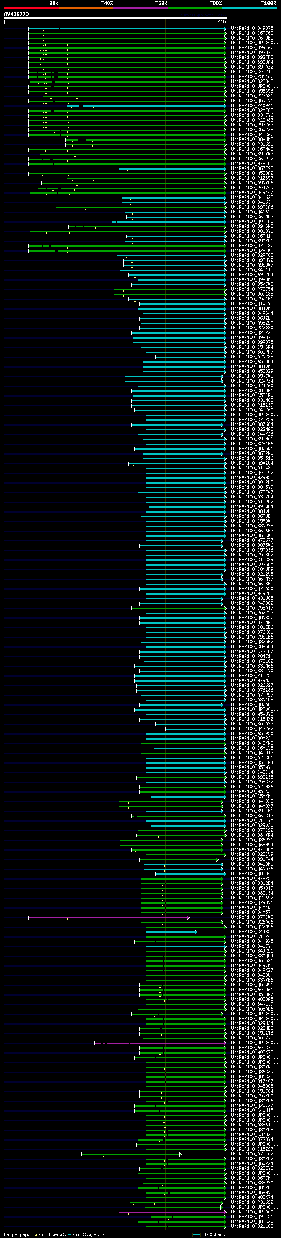This screenshot has width=281, height=1238.
Task: Click hit label UniRef100_C1BP43
Action: [x=252, y=936]
